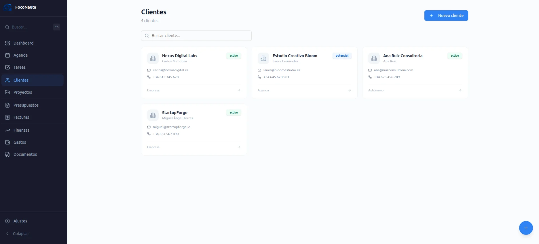539x244 pixels.
Task: Open the Dashboard grid icon
Action: point(7,43)
